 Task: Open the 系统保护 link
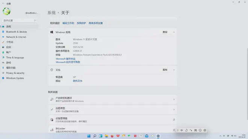(81, 23)
